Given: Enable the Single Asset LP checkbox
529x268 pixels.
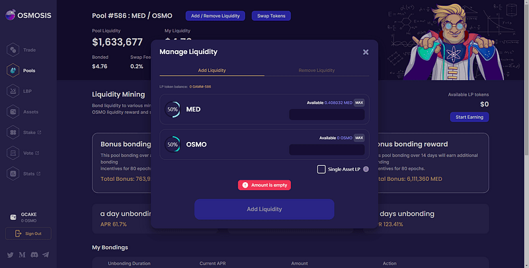Looking at the screenshot, I should (321, 169).
